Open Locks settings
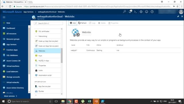Viewport: 184px width, 104px height. click(x=47, y=70)
